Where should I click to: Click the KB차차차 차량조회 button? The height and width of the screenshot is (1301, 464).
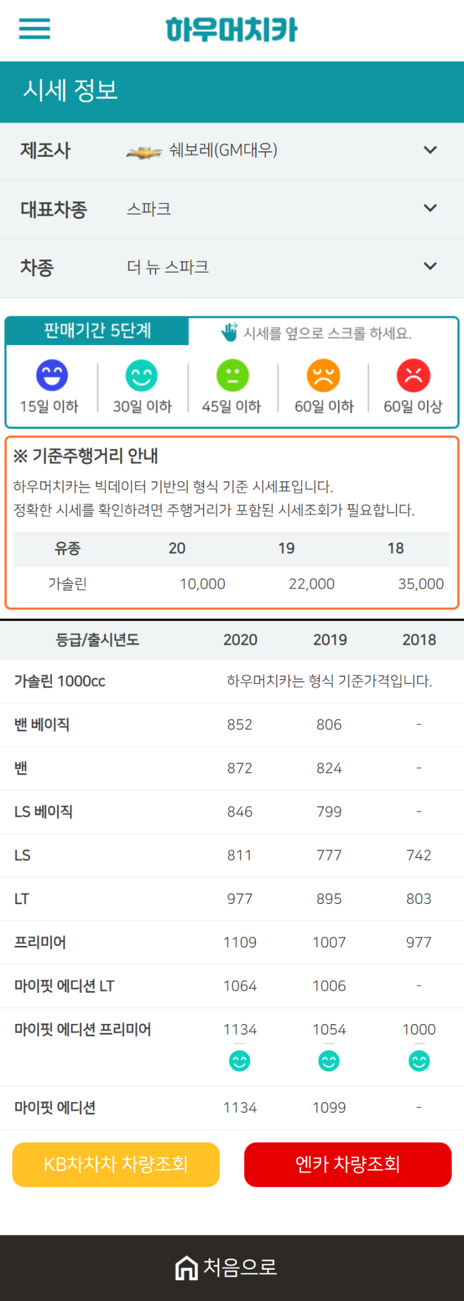point(116,1164)
